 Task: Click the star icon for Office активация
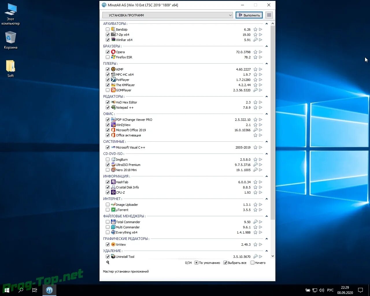click(x=255, y=135)
